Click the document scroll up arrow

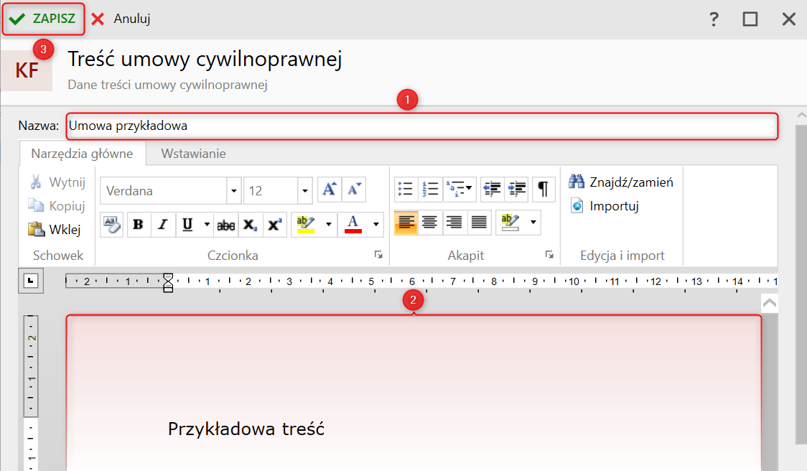coord(770,303)
